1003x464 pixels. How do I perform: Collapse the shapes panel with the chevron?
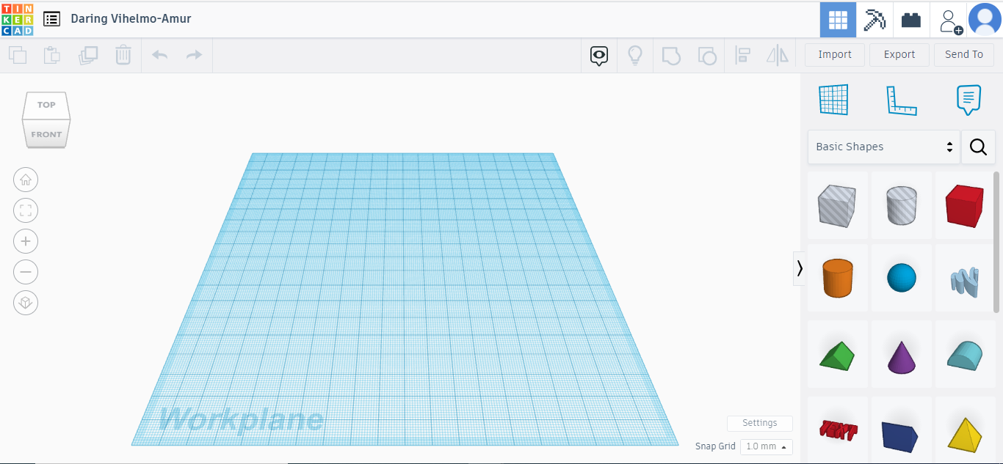point(799,268)
